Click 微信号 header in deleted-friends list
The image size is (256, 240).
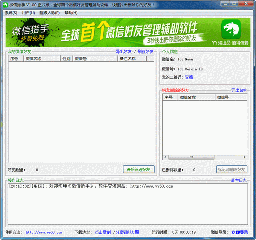[x=231, y=97]
